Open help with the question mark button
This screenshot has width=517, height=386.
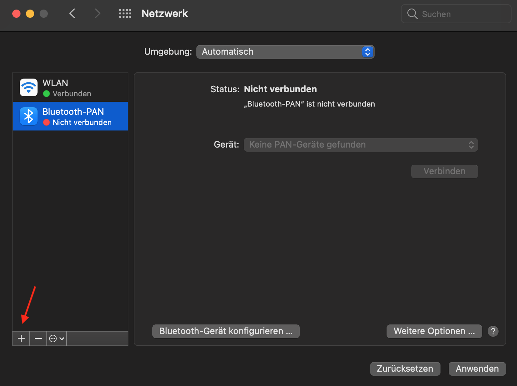coord(493,331)
